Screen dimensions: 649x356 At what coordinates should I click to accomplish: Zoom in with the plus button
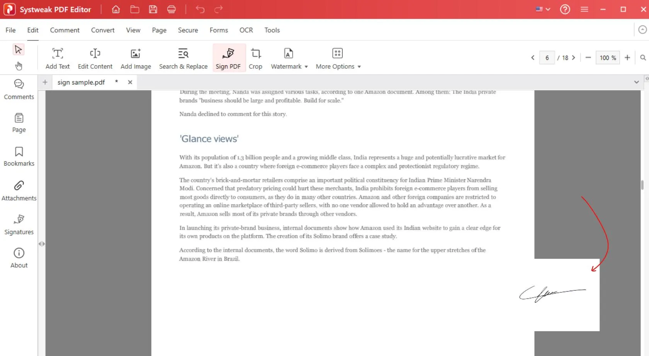coord(627,58)
